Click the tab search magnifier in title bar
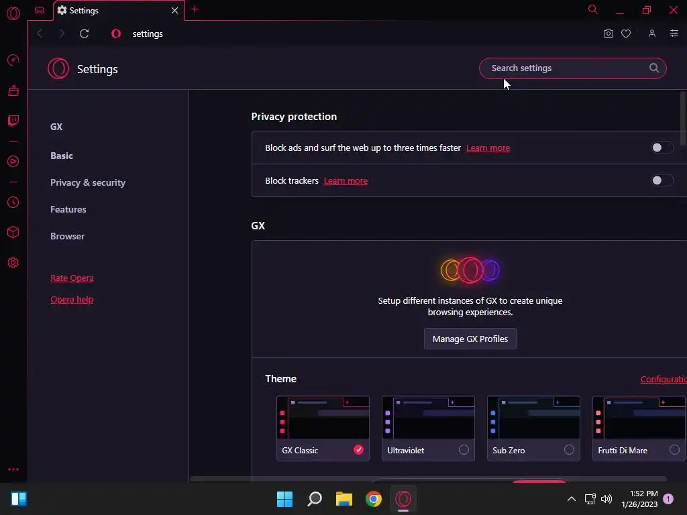The image size is (687, 515). pyautogui.click(x=593, y=9)
